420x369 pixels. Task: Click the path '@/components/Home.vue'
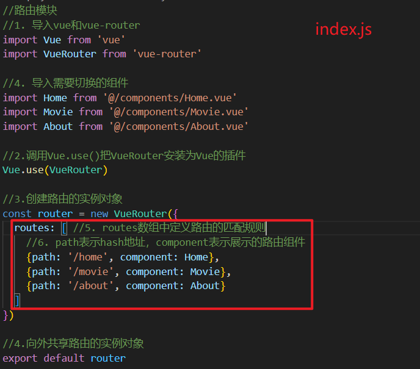[170, 98]
